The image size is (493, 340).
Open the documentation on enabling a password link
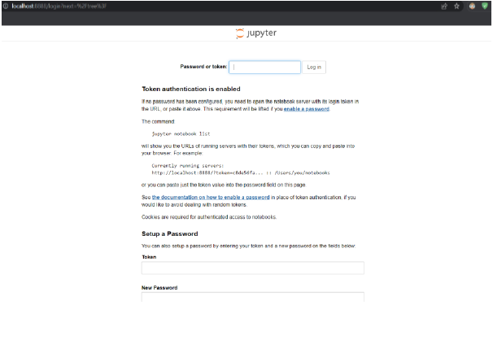(x=211, y=198)
